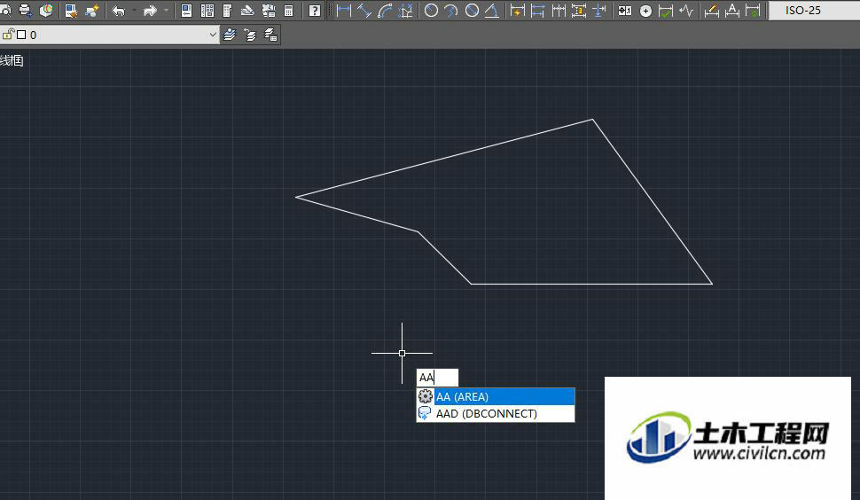Select the Match Properties tool
This screenshot has height=500, width=860.
click(x=71, y=10)
